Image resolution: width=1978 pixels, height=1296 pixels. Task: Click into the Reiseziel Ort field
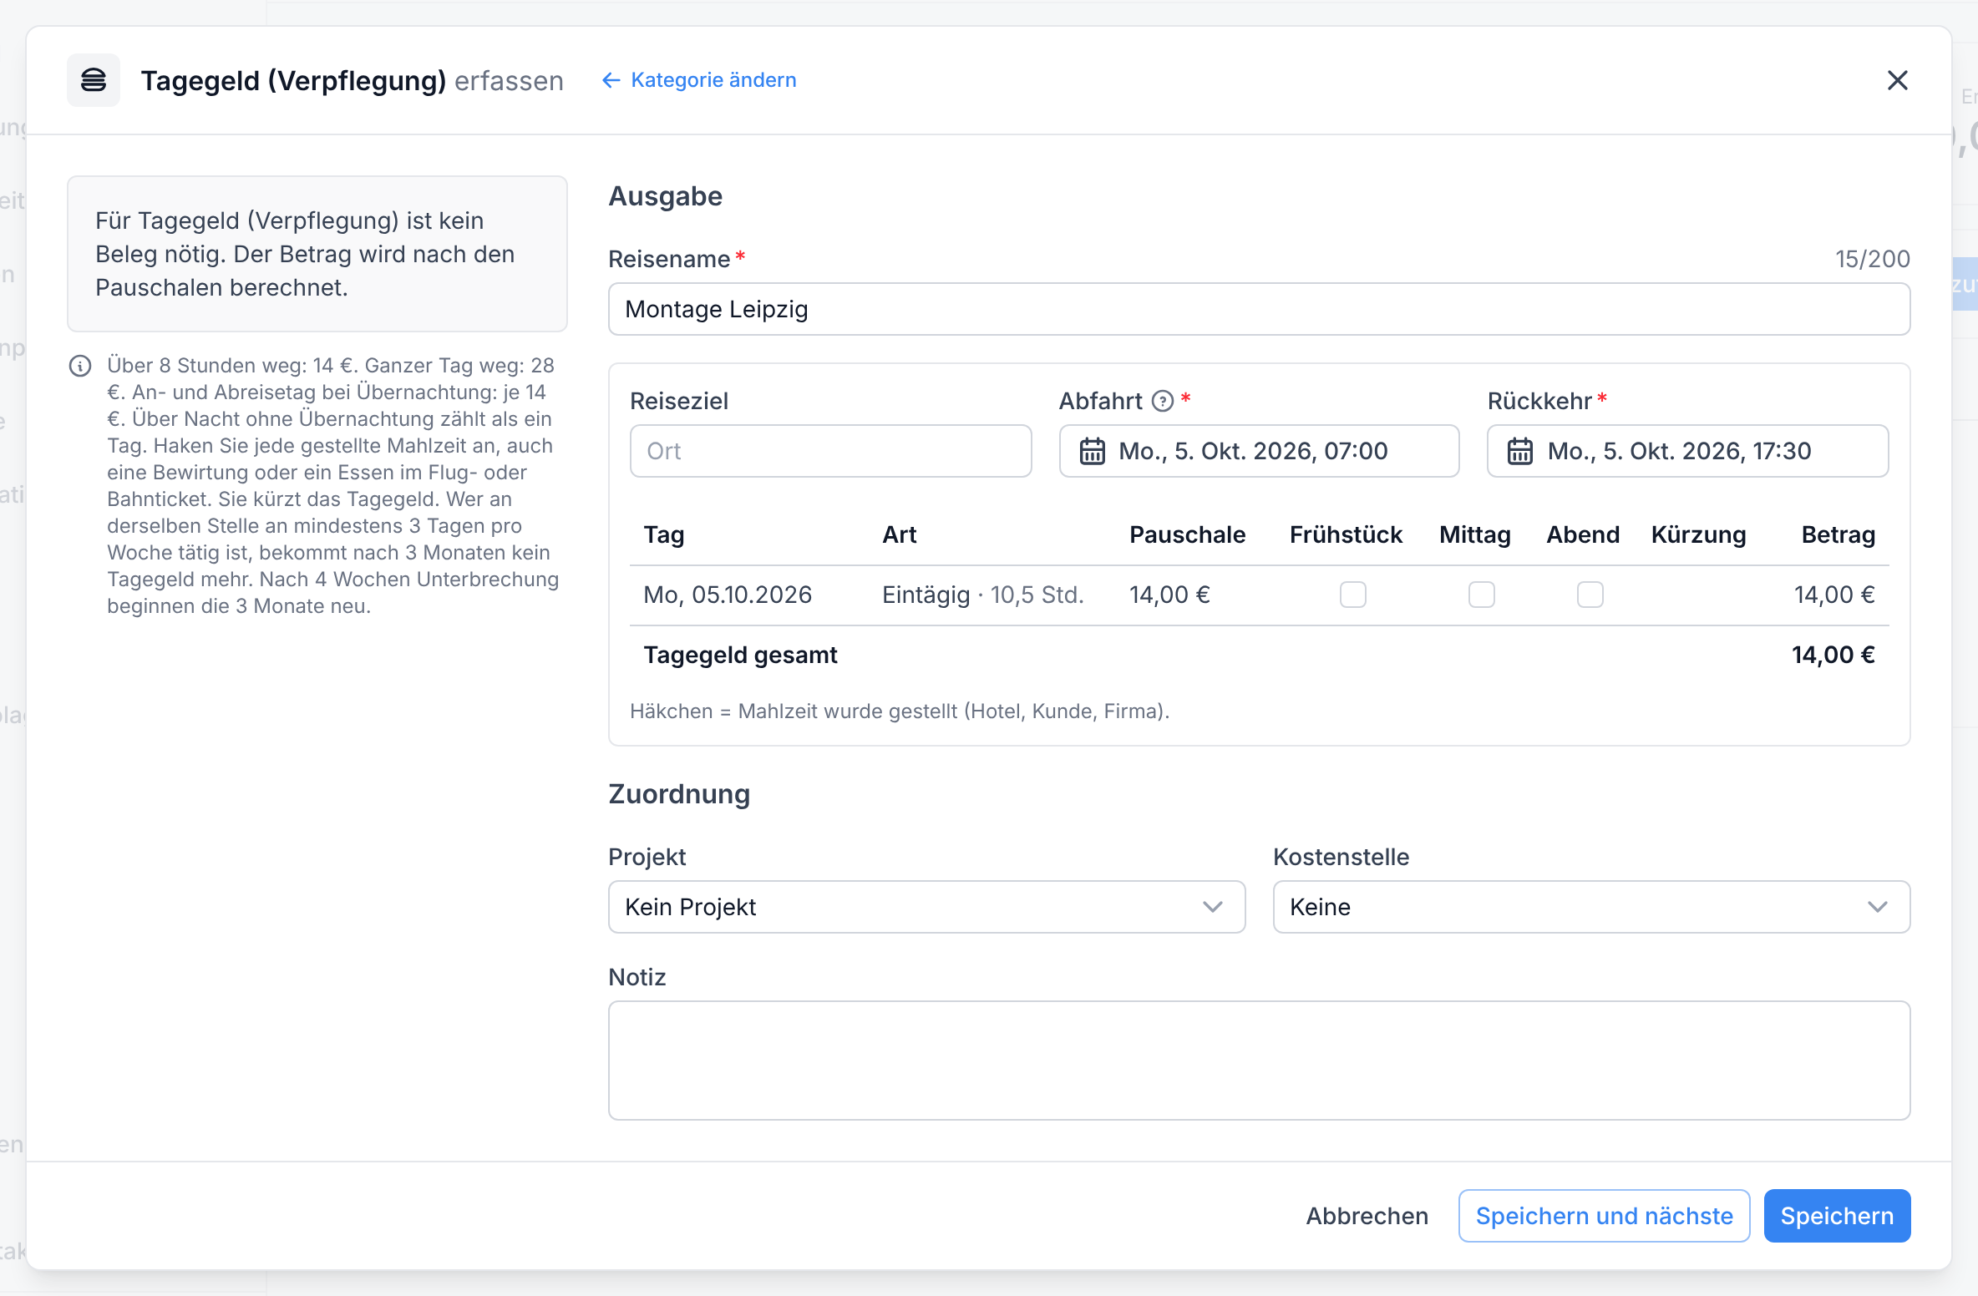pyautogui.click(x=831, y=451)
